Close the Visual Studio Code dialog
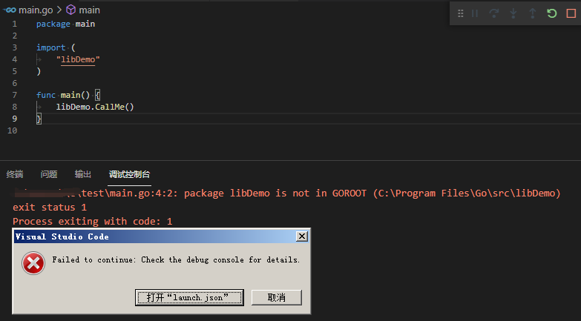581x321 pixels. (x=302, y=236)
